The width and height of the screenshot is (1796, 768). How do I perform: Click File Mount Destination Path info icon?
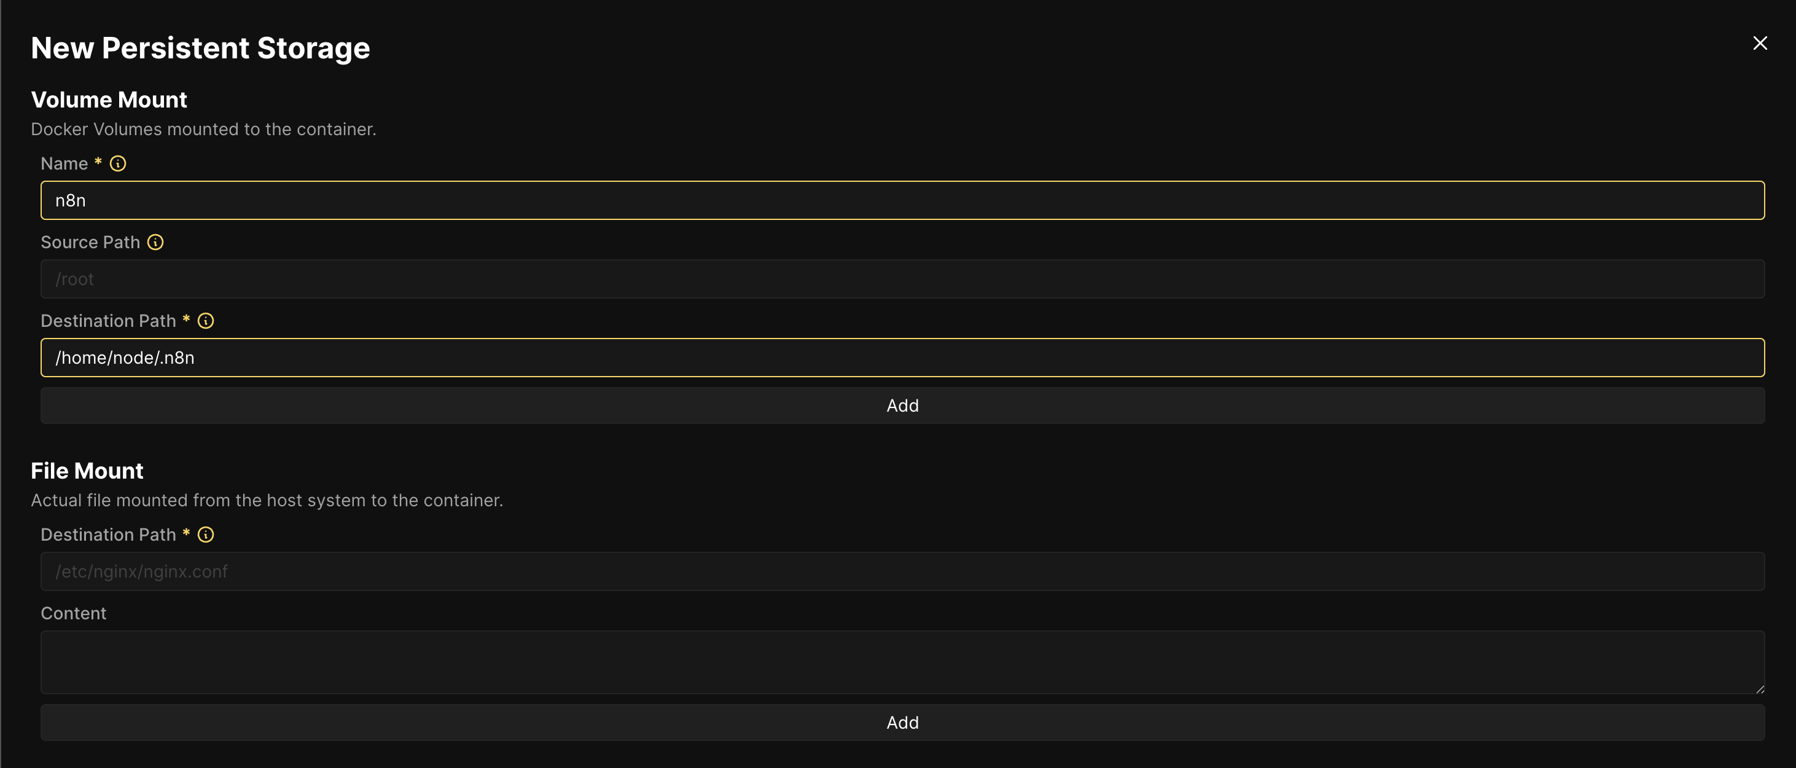[206, 535]
